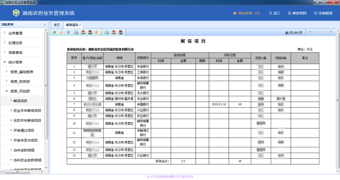
Task: Open the 当年放款明细 report
Action: click(x=24, y=150)
